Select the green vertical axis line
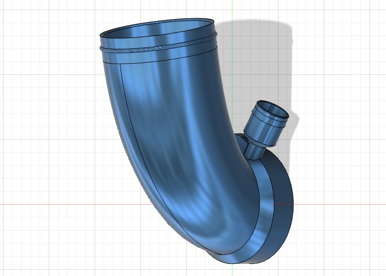Screen dimensions: 386x276 pyautogui.click(x=232, y=9)
